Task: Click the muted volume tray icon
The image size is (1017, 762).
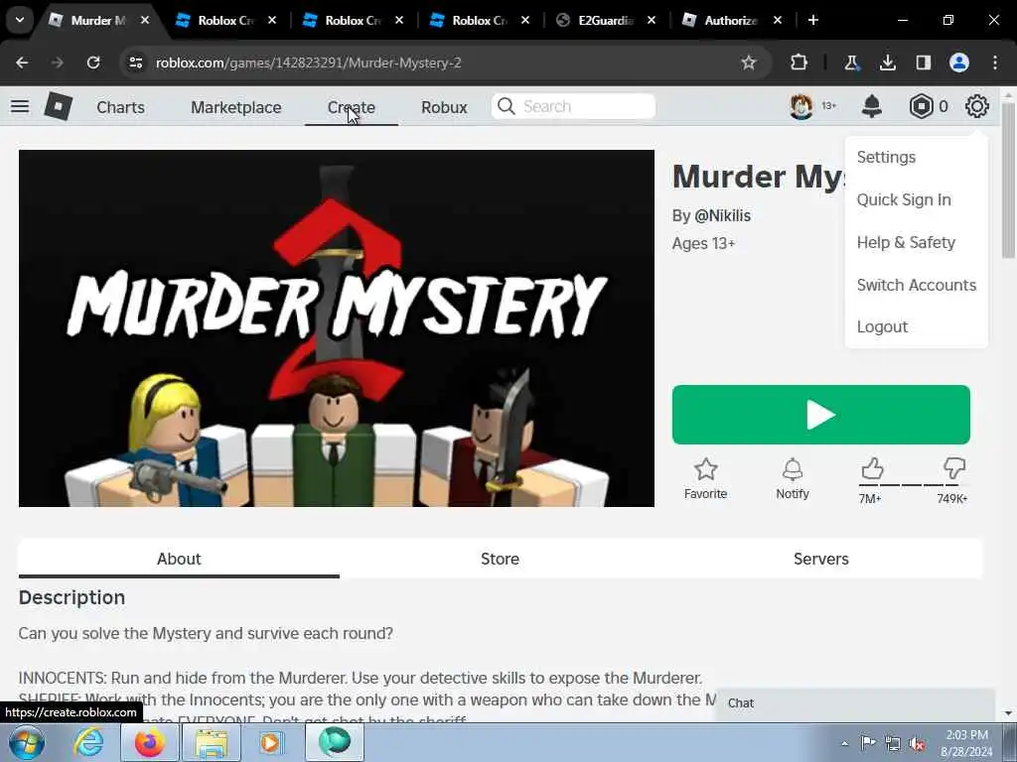Action: coord(917,744)
